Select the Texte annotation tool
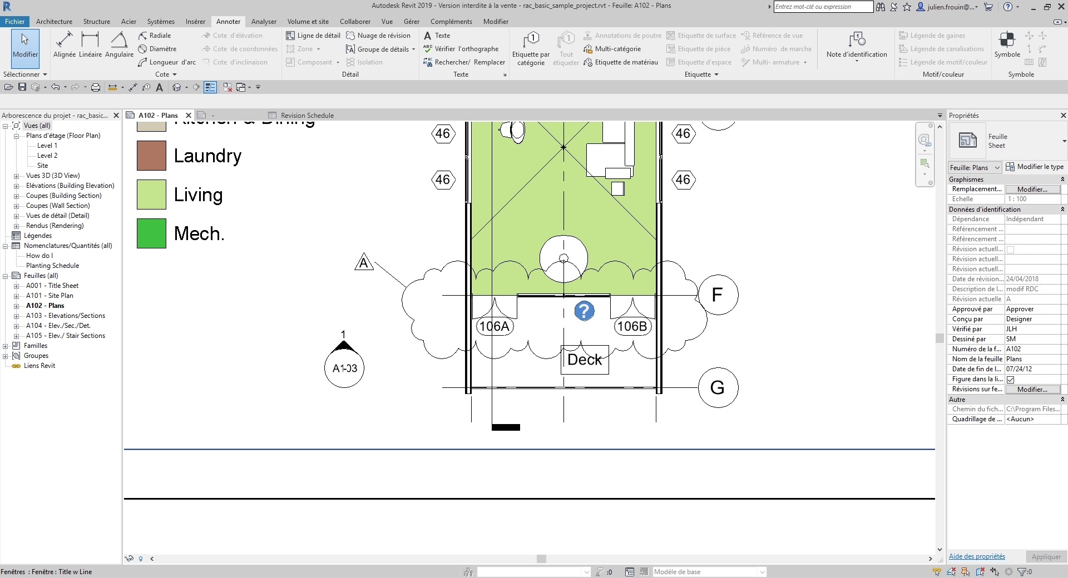Image resolution: width=1068 pixels, height=578 pixels. point(437,36)
